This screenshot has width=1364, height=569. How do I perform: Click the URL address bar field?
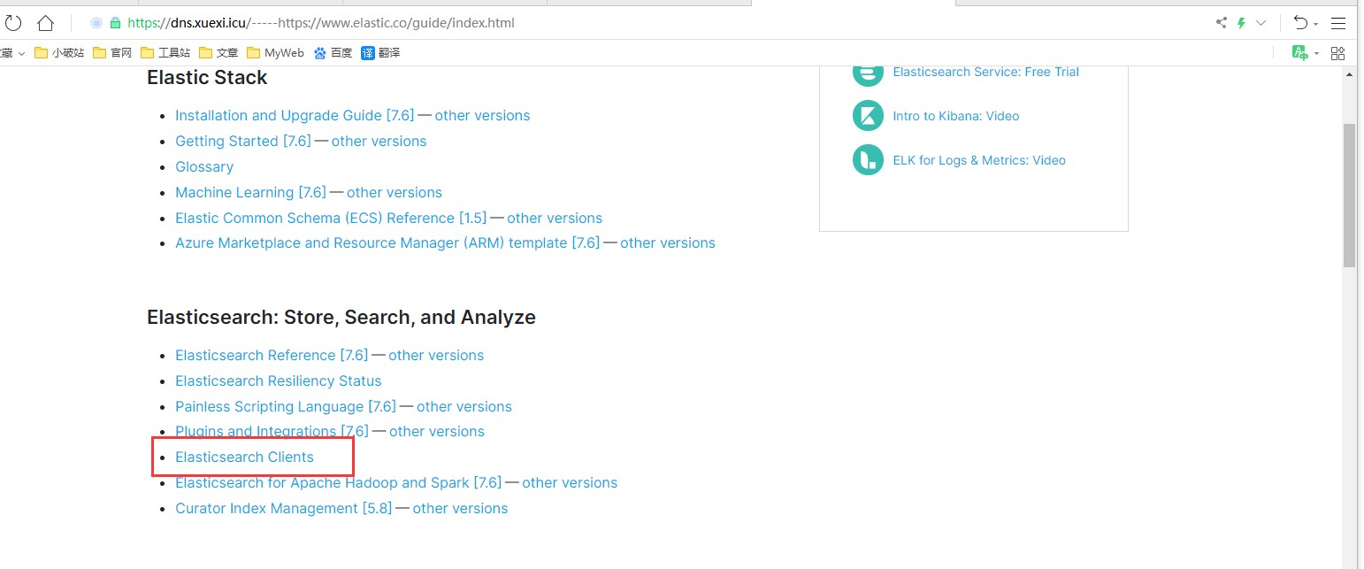(x=619, y=23)
